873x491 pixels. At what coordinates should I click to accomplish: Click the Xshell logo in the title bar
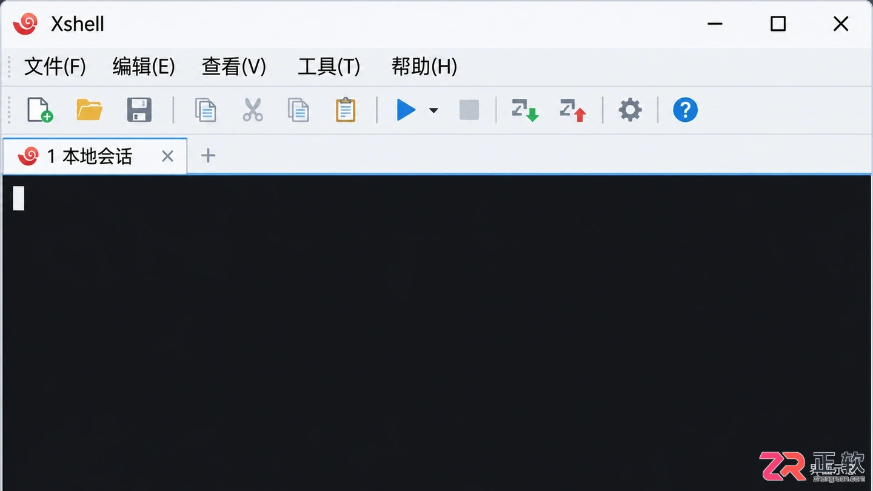tap(25, 24)
